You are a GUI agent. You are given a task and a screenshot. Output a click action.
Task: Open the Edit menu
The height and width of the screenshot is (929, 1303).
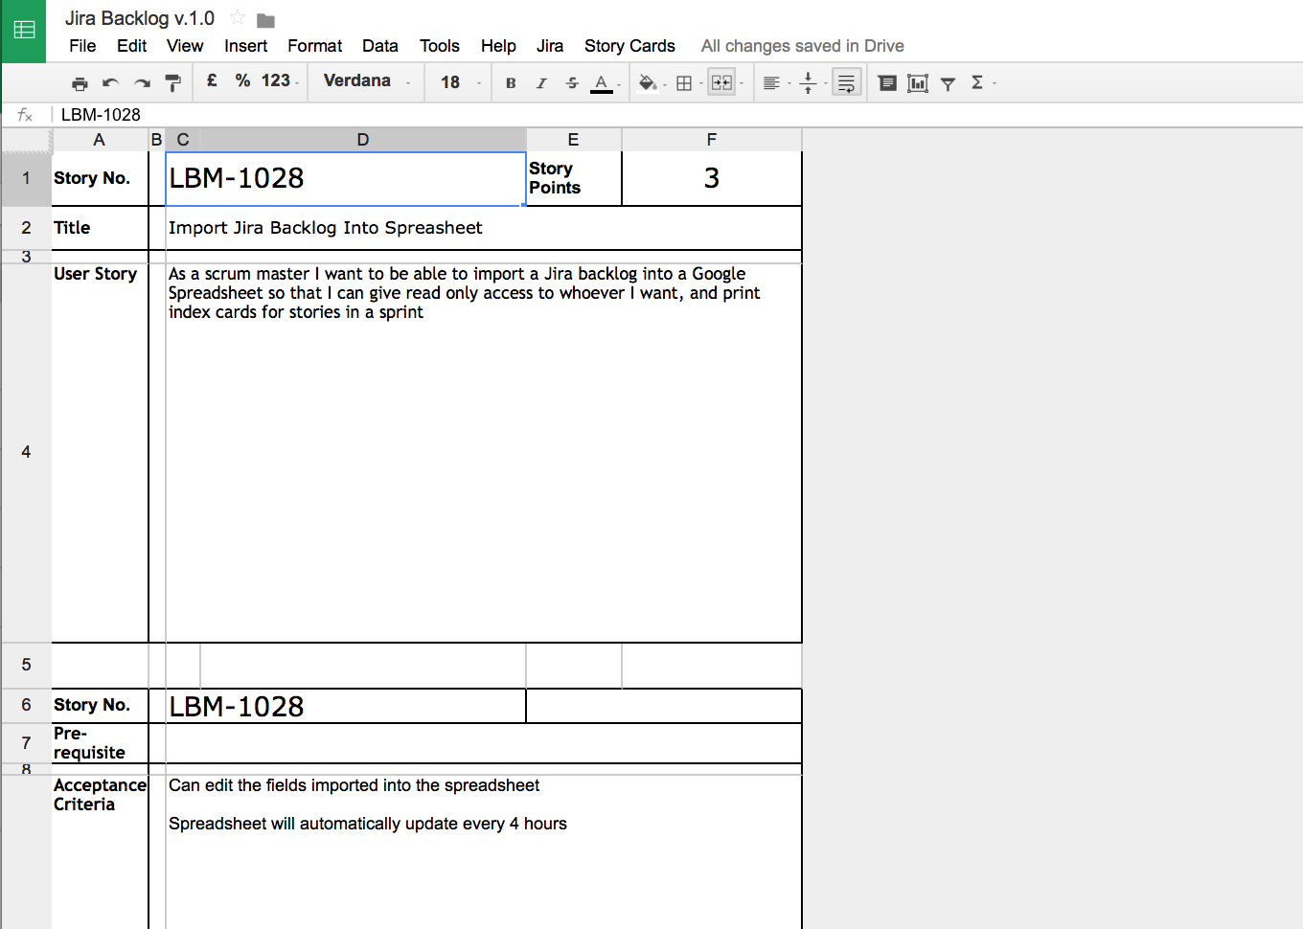pyautogui.click(x=131, y=46)
